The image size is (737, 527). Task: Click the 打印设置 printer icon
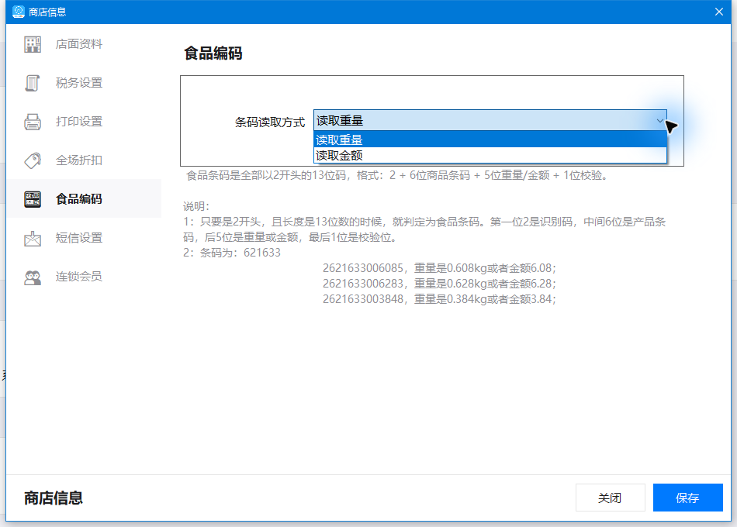point(33,122)
